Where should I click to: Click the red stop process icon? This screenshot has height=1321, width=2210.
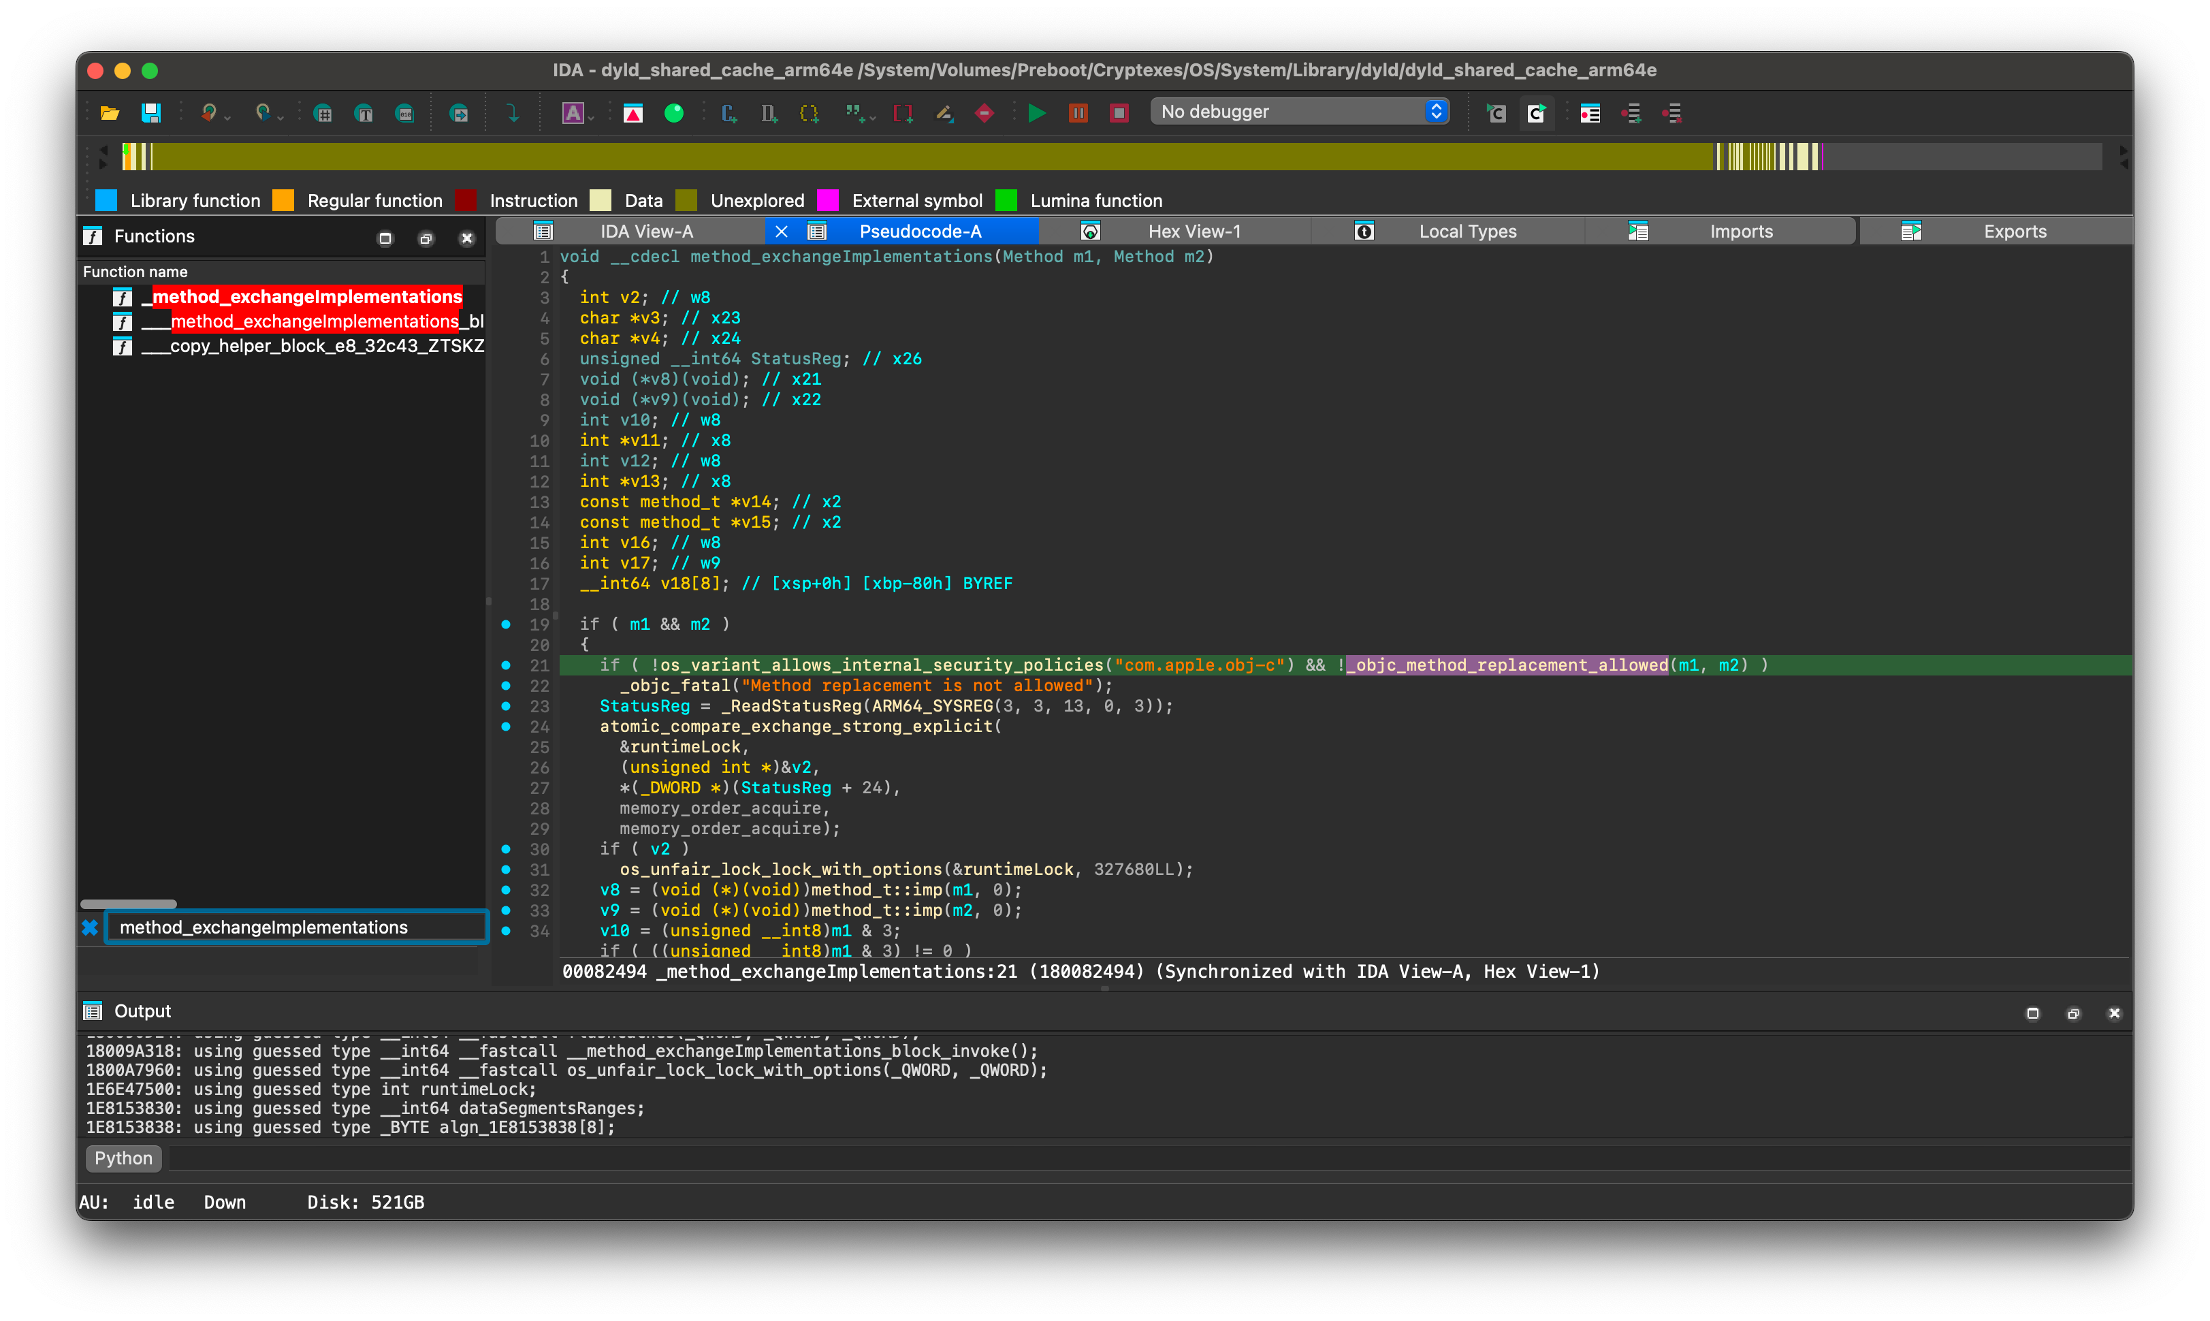tap(1119, 113)
